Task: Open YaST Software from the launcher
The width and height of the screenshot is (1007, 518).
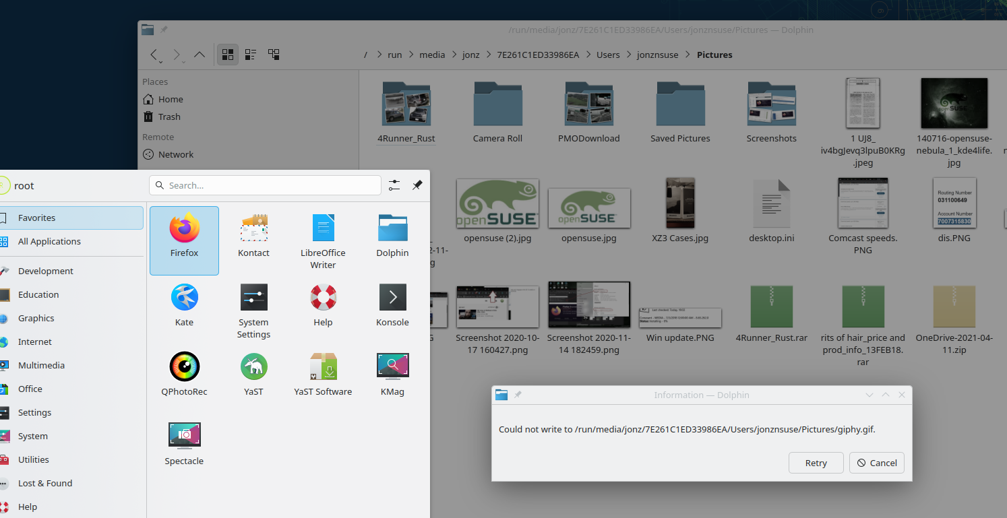Action: (323, 375)
